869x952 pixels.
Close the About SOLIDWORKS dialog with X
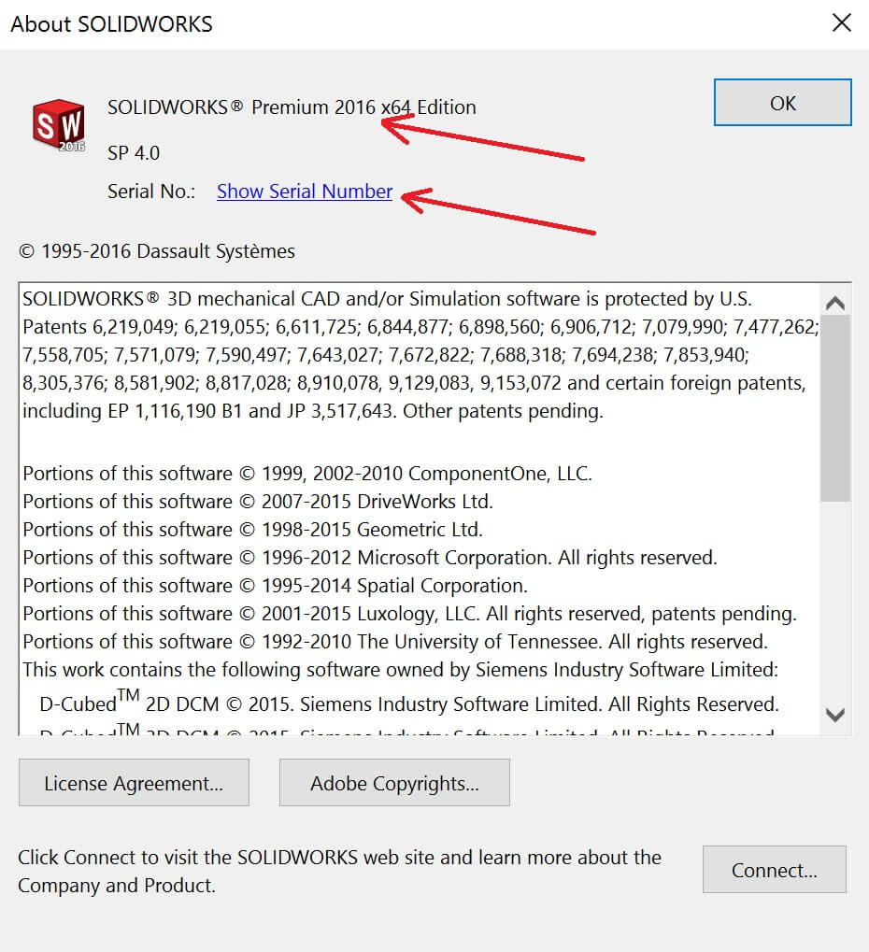point(842,23)
